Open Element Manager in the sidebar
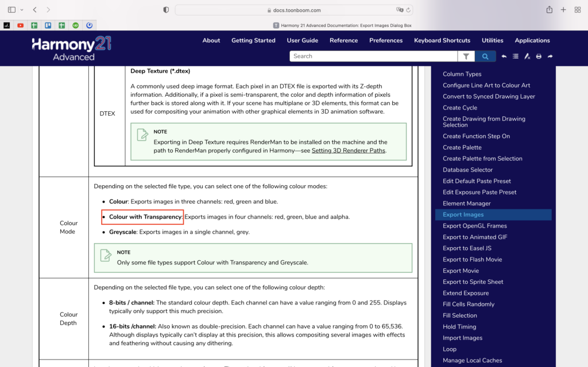 [466, 204]
